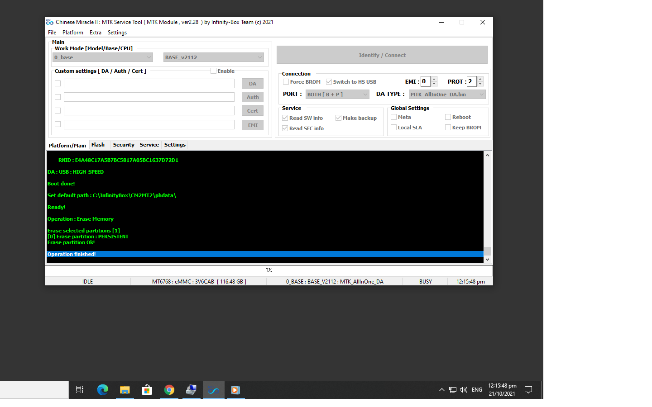Click the EMI browse button
Viewport: 652px width, 407px height.
253,125
